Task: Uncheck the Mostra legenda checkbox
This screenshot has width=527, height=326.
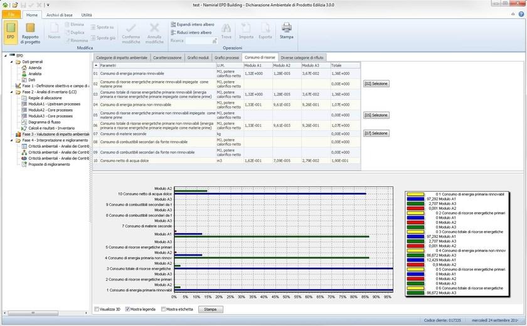Action: 129,309
